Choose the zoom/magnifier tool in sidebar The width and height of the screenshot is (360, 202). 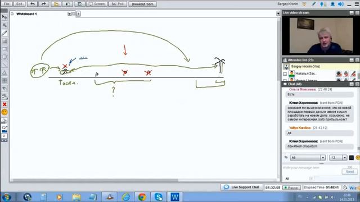(4, 25)
